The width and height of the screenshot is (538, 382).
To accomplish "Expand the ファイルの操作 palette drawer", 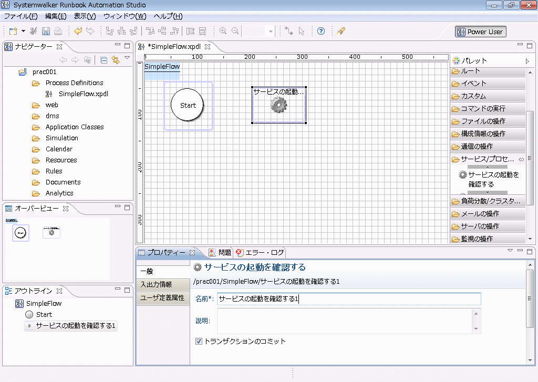I will click(x=488, y=121).
